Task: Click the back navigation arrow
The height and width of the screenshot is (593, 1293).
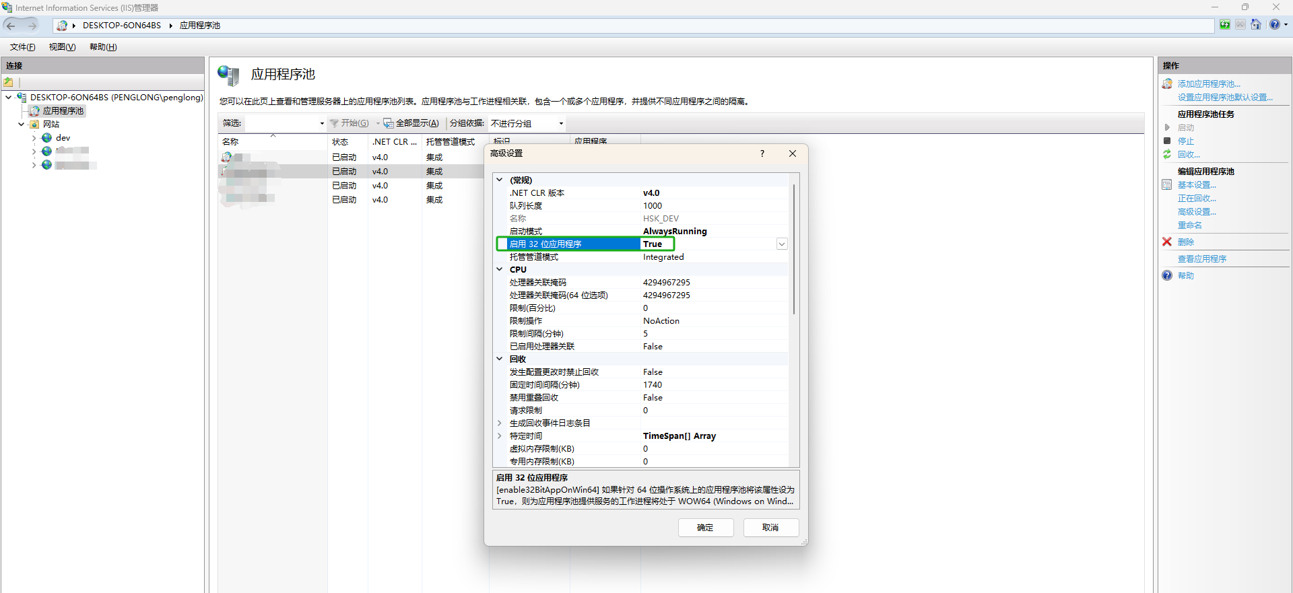Action: point(11,26)
